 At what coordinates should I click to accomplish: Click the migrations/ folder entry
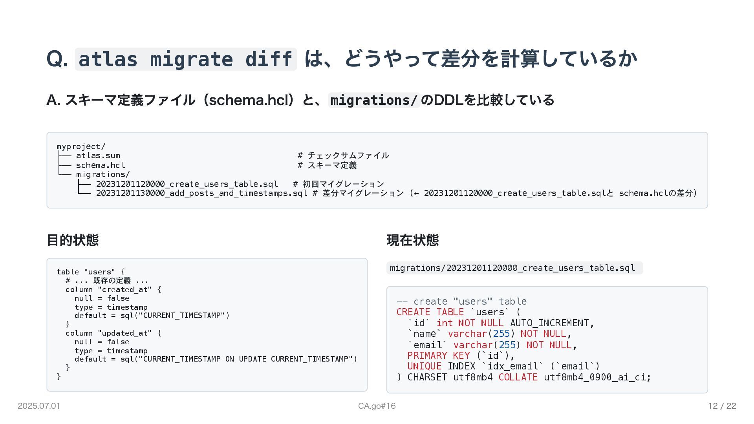click(x=102, y=174)
